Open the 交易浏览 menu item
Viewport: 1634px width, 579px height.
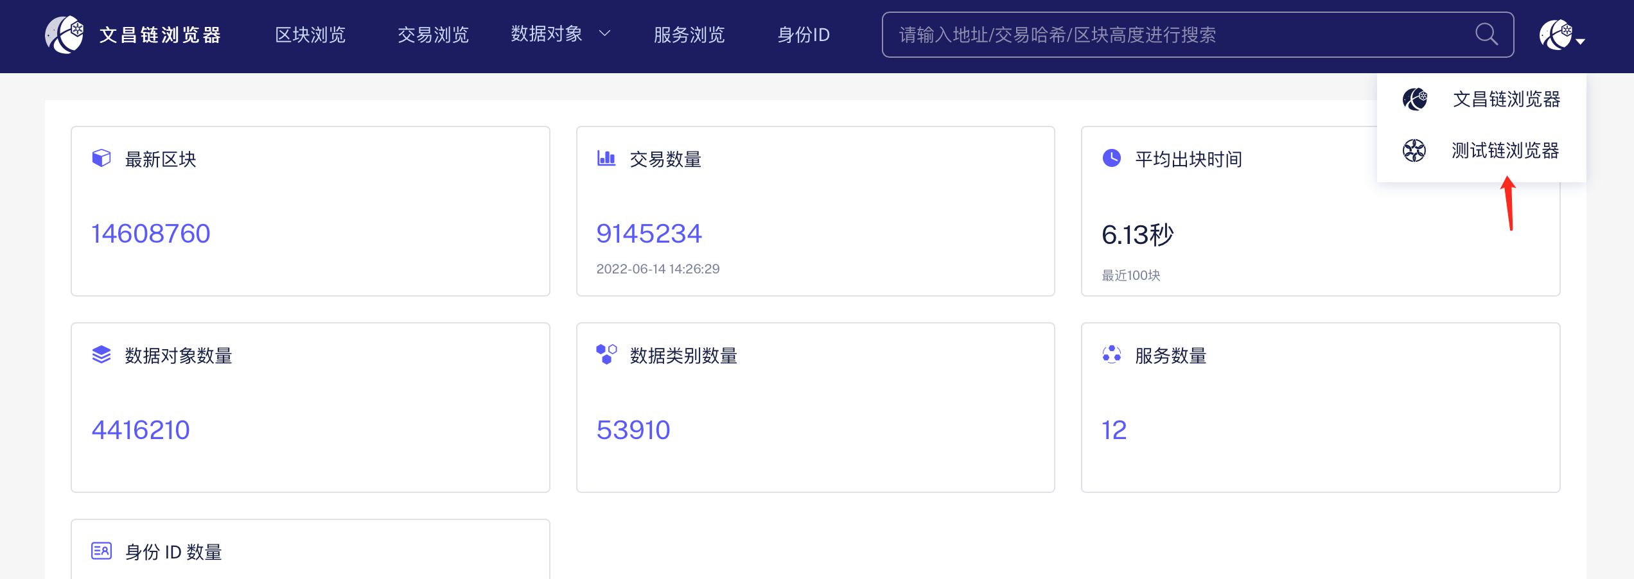point(433,35)
